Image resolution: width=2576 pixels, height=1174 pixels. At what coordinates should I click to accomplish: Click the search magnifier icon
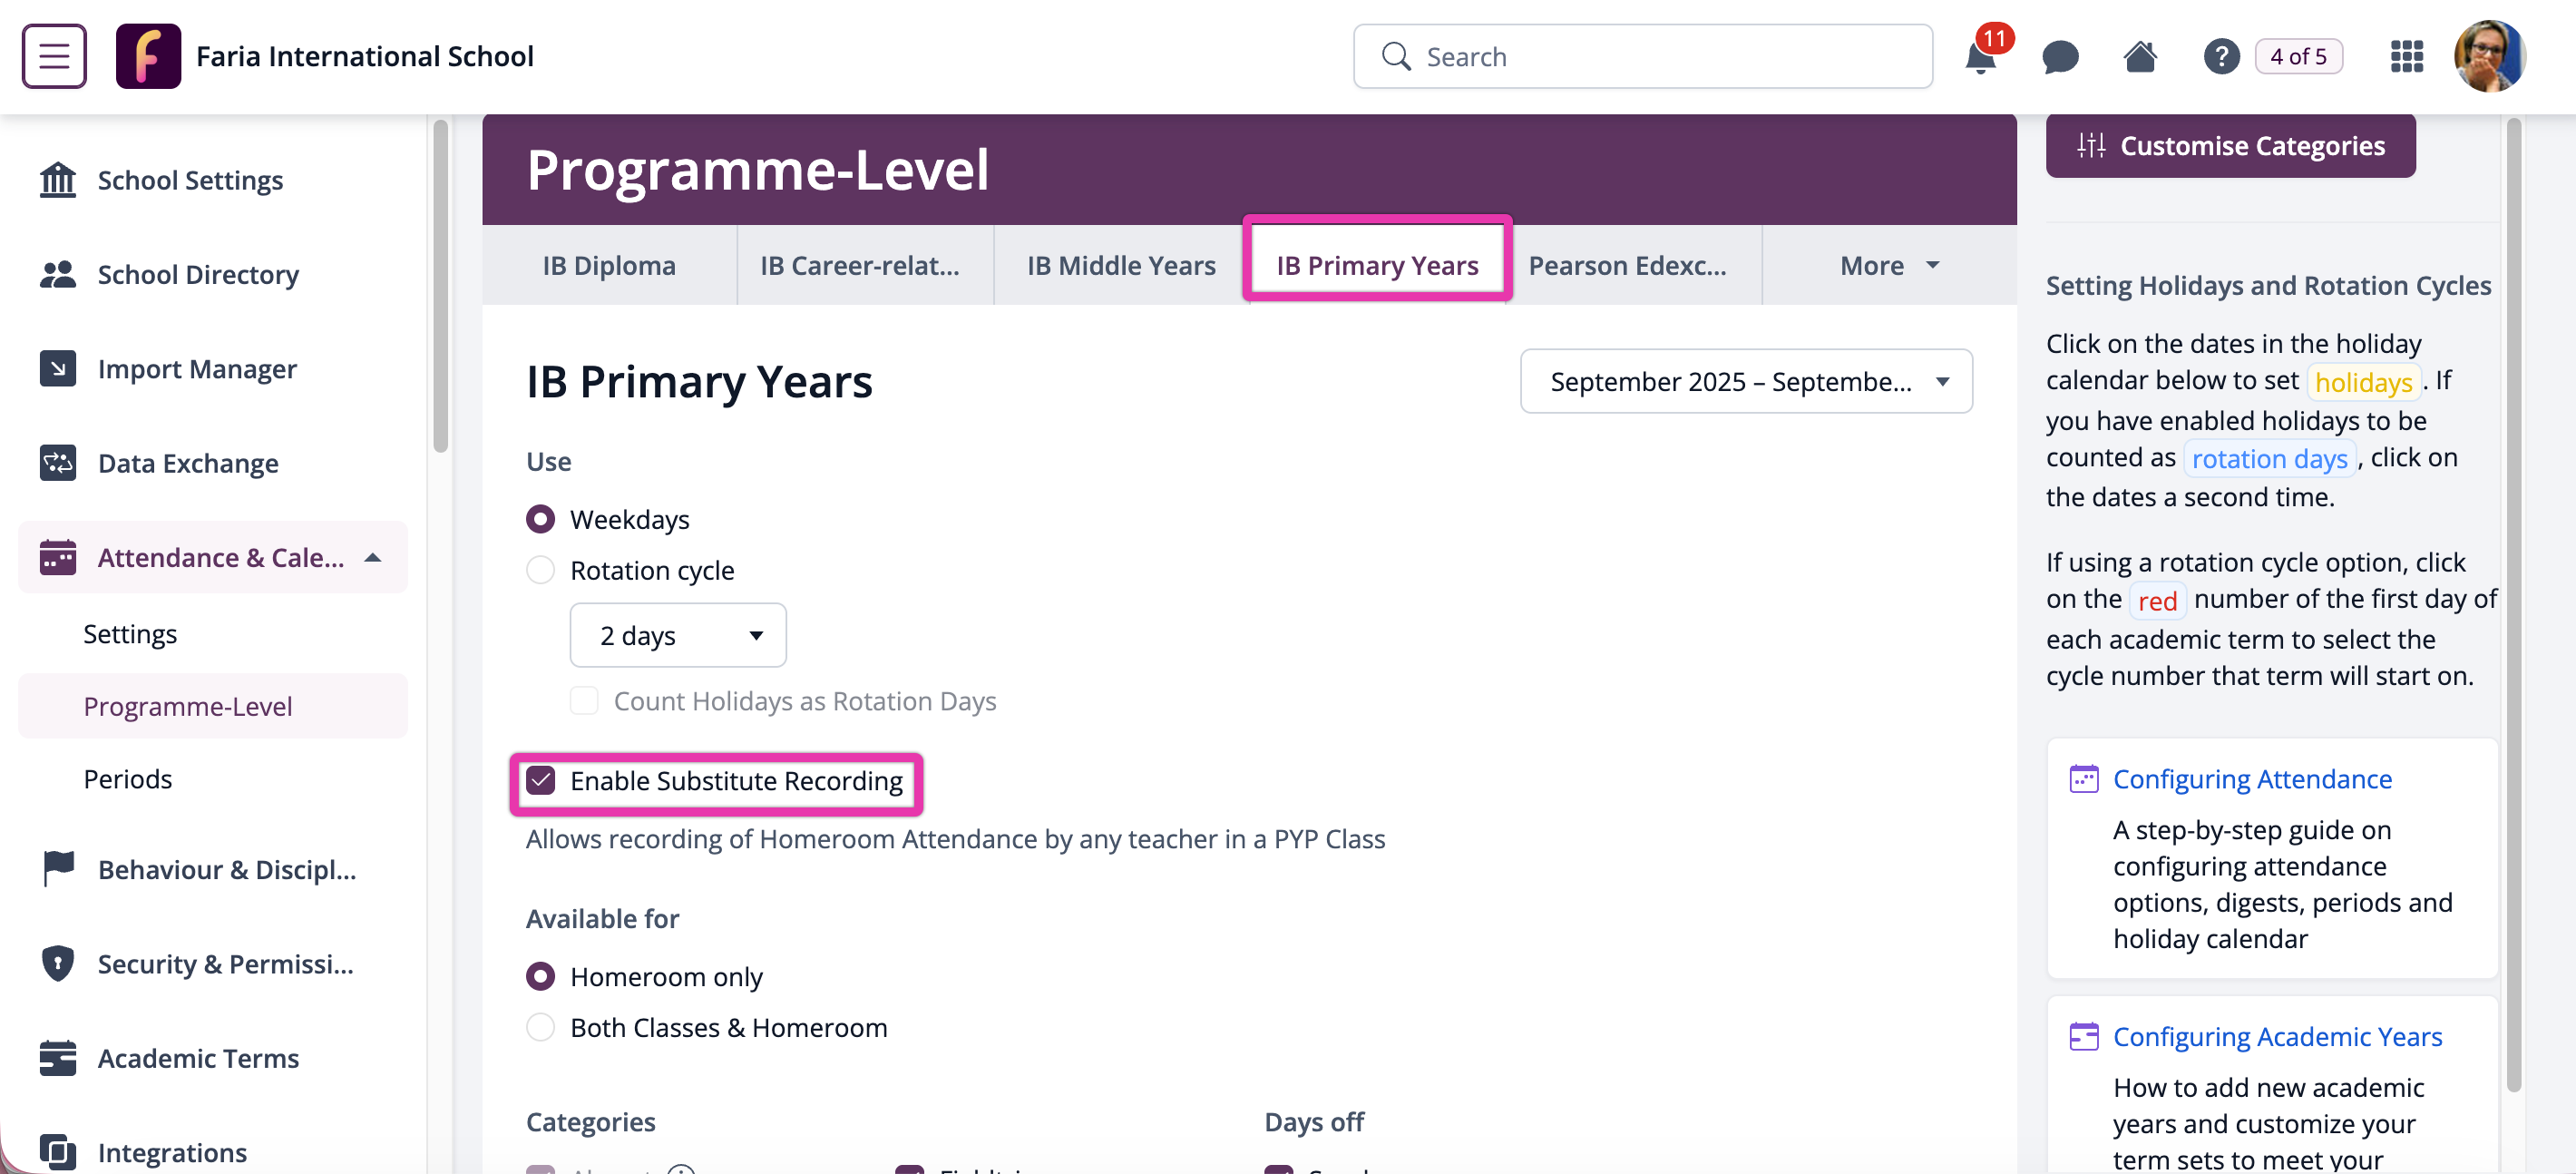click(x=1396, y=56)
